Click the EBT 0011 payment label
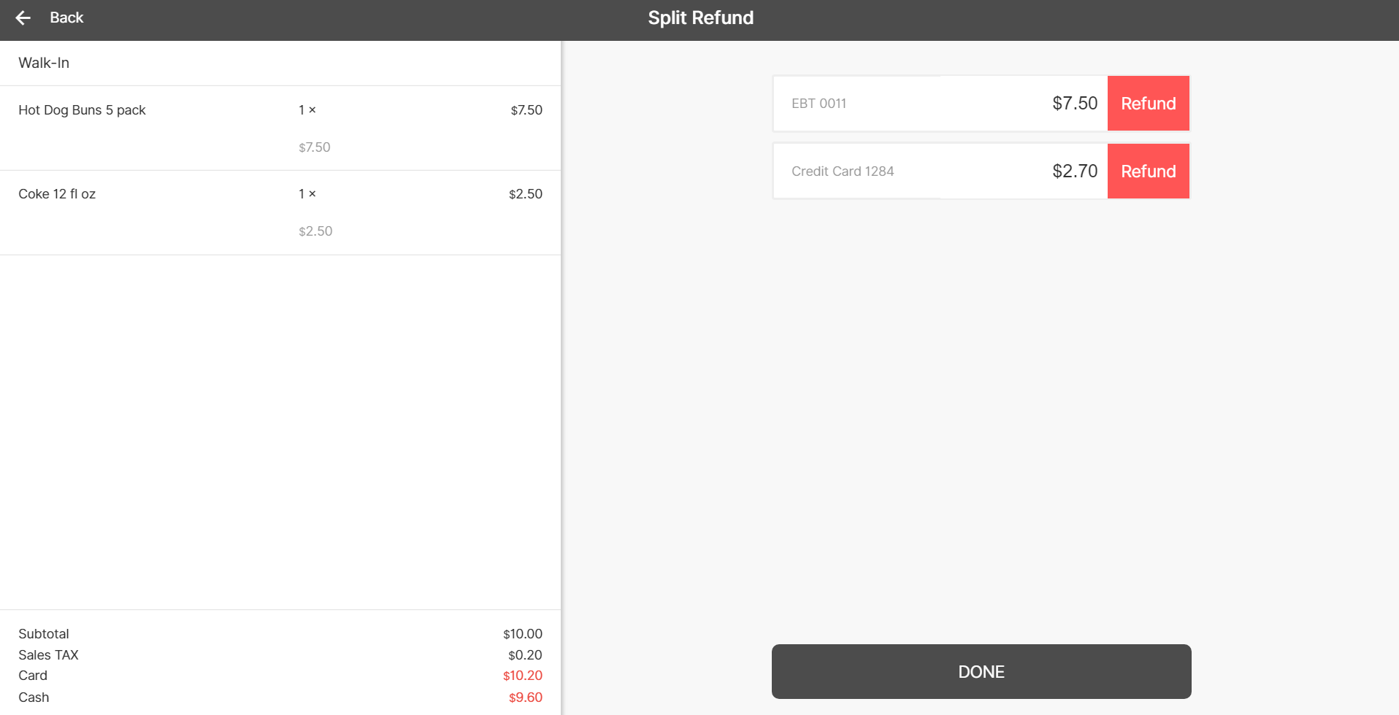1399x715 pixels. tap(819, 104)
